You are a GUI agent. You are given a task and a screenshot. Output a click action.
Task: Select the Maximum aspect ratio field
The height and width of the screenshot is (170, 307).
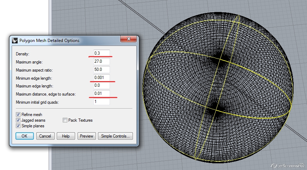point(102,69)
